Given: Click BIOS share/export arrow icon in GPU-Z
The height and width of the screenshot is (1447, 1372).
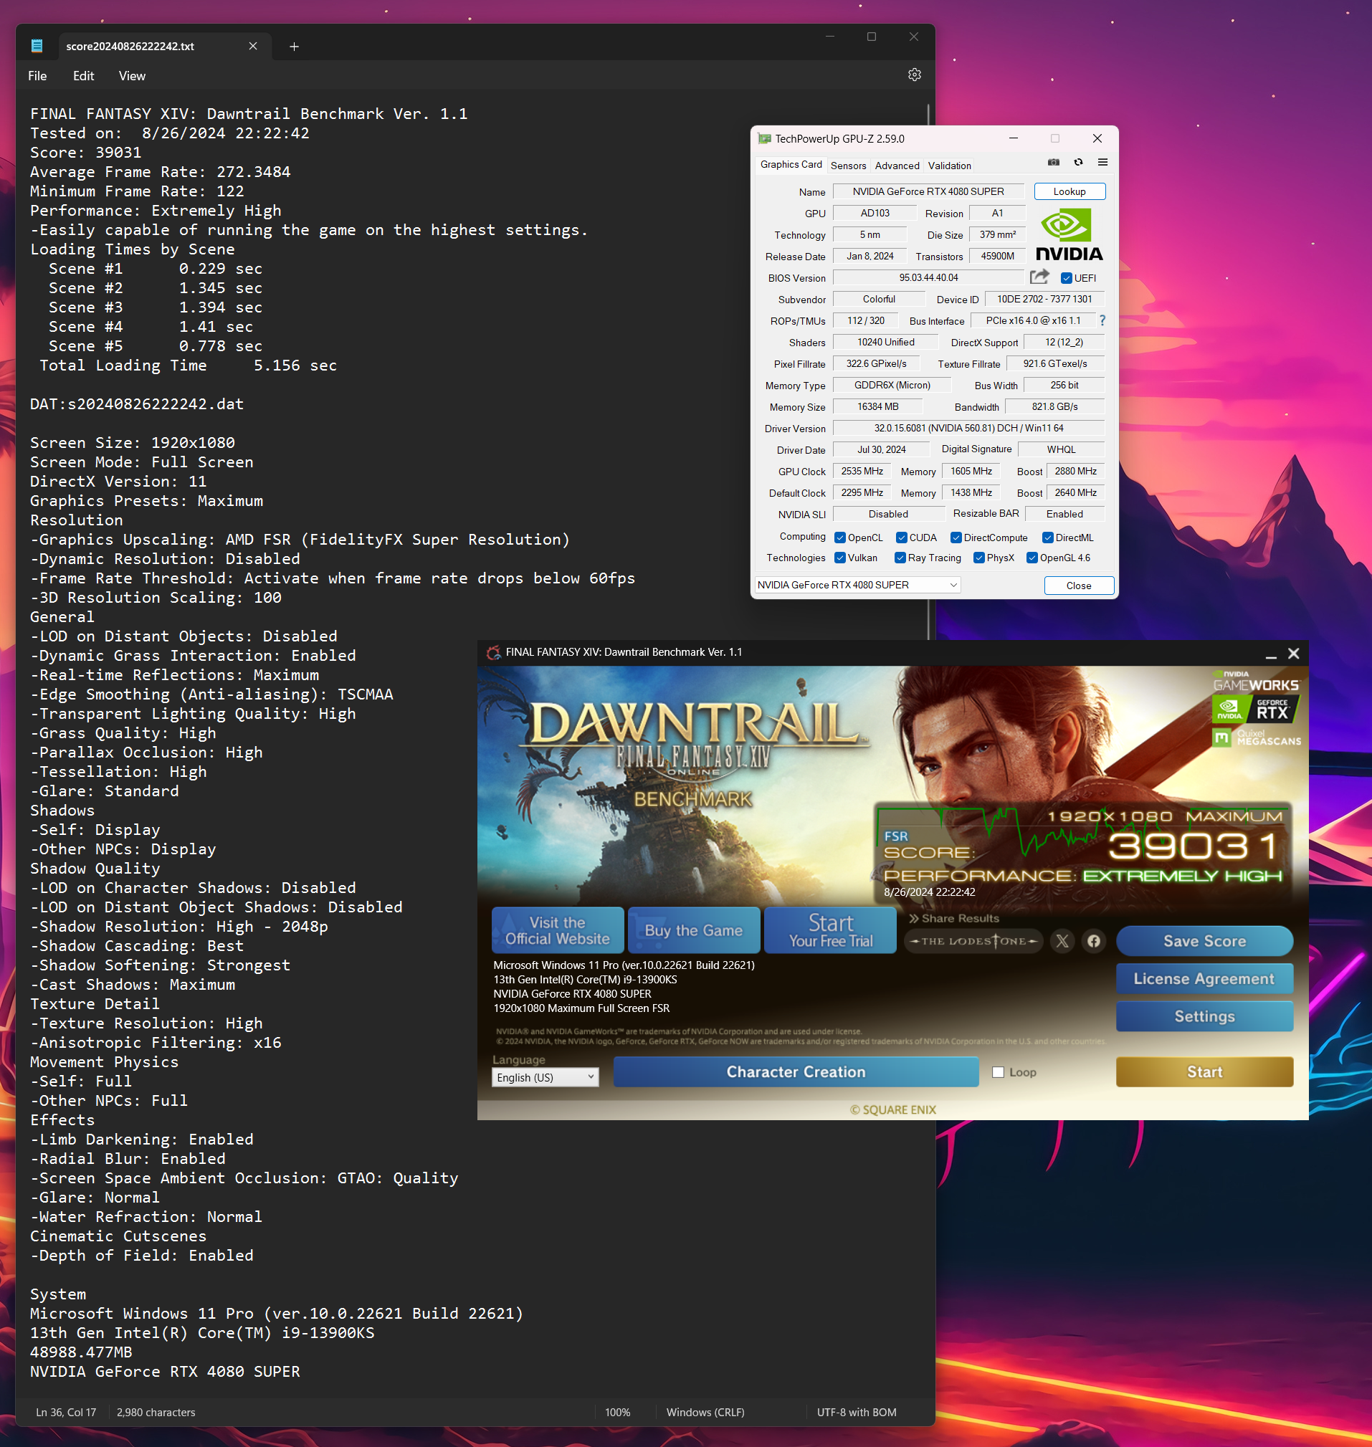Looking at the screenshot, I should point(1039,277).
